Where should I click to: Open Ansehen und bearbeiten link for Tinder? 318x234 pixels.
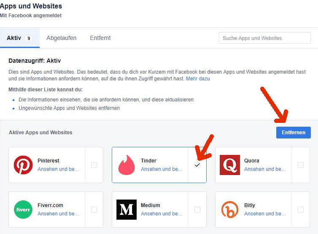[x=162, y=169]
